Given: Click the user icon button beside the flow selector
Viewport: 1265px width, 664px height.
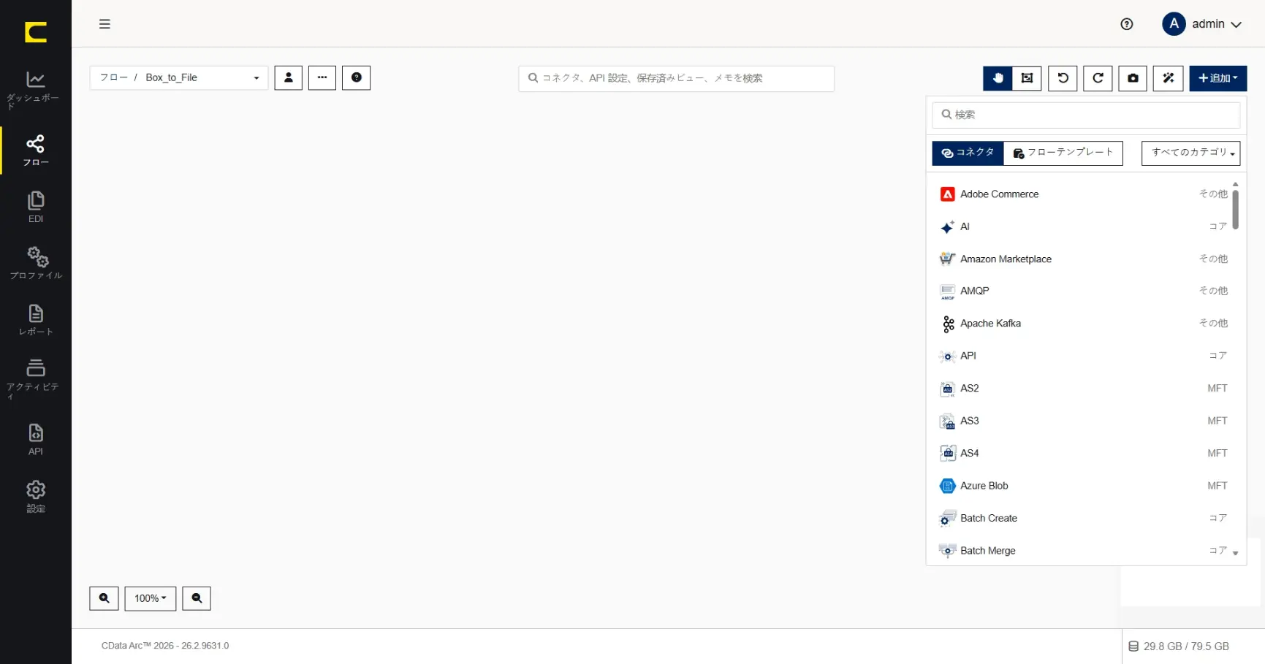Looking at the screenshot, I should click(x=288, y=77).
